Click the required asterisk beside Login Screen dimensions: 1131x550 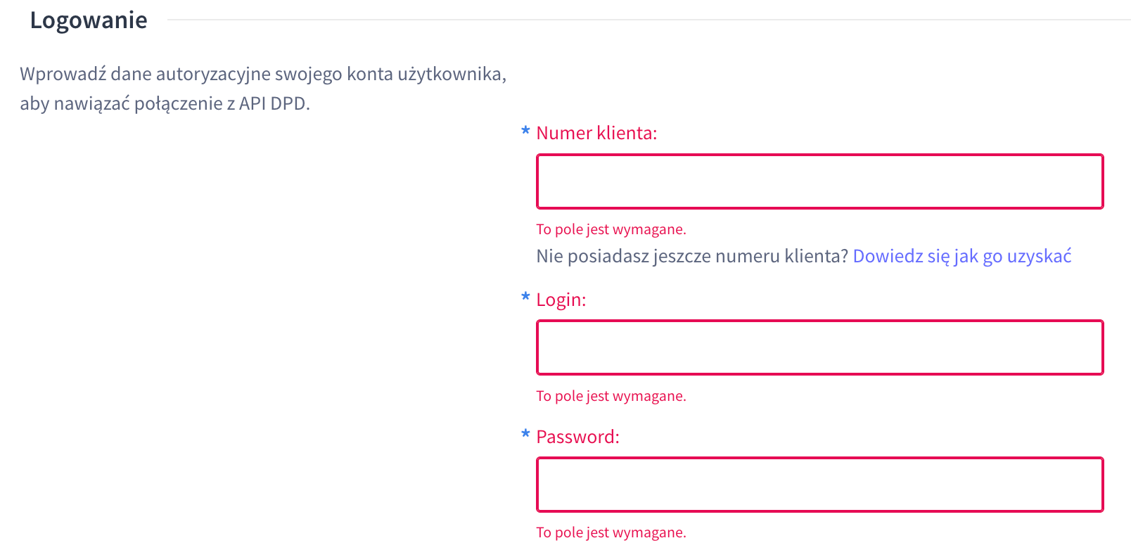point(525,298)
